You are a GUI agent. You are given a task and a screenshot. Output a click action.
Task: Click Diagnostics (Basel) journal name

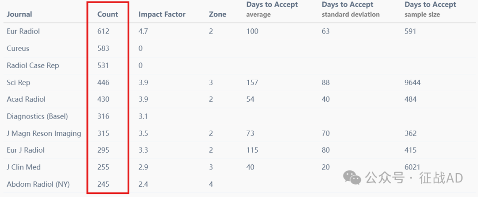37,116
